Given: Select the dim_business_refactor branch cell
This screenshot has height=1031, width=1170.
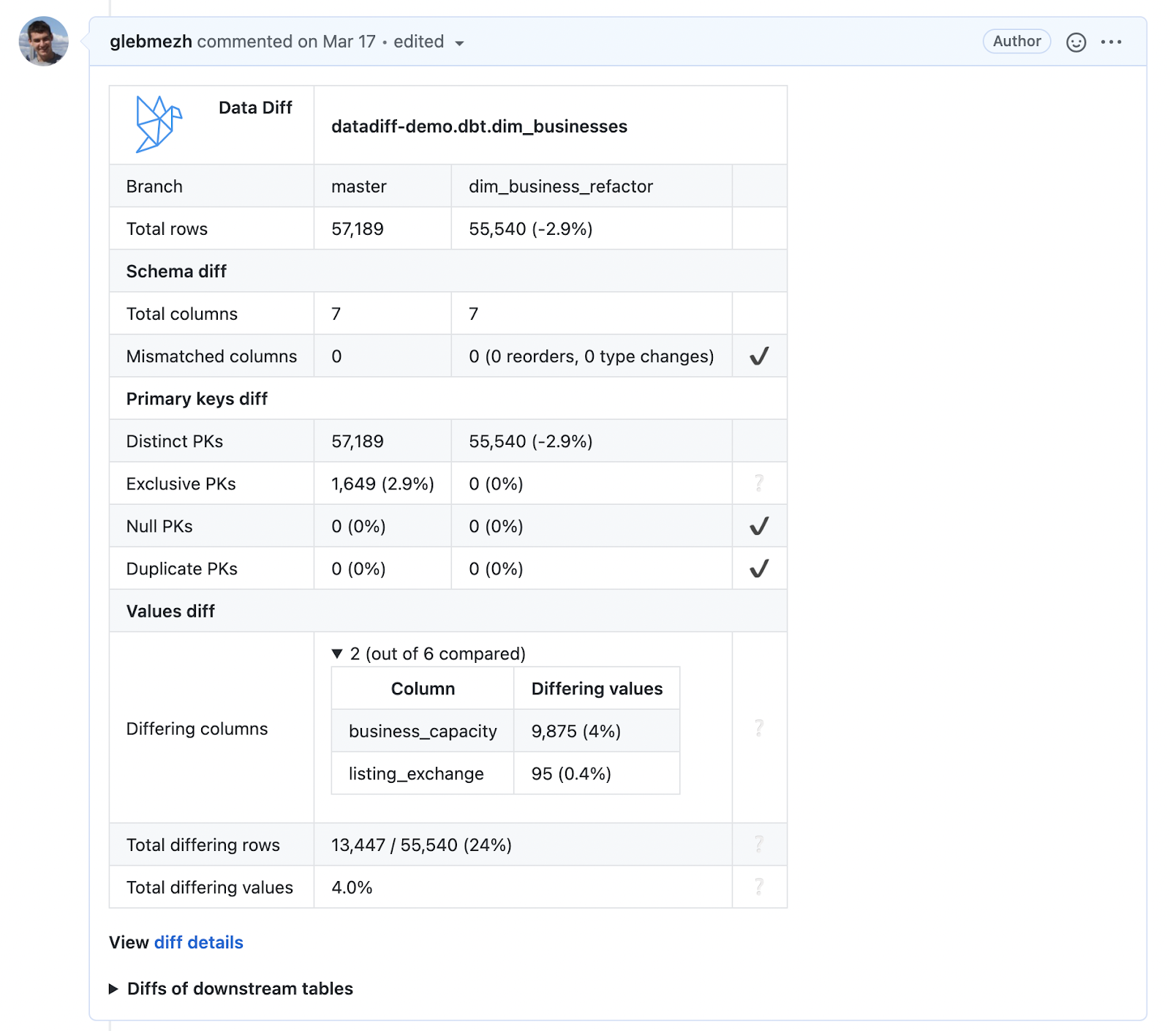Looking at the screenshot, I should [x=561, y=186].
